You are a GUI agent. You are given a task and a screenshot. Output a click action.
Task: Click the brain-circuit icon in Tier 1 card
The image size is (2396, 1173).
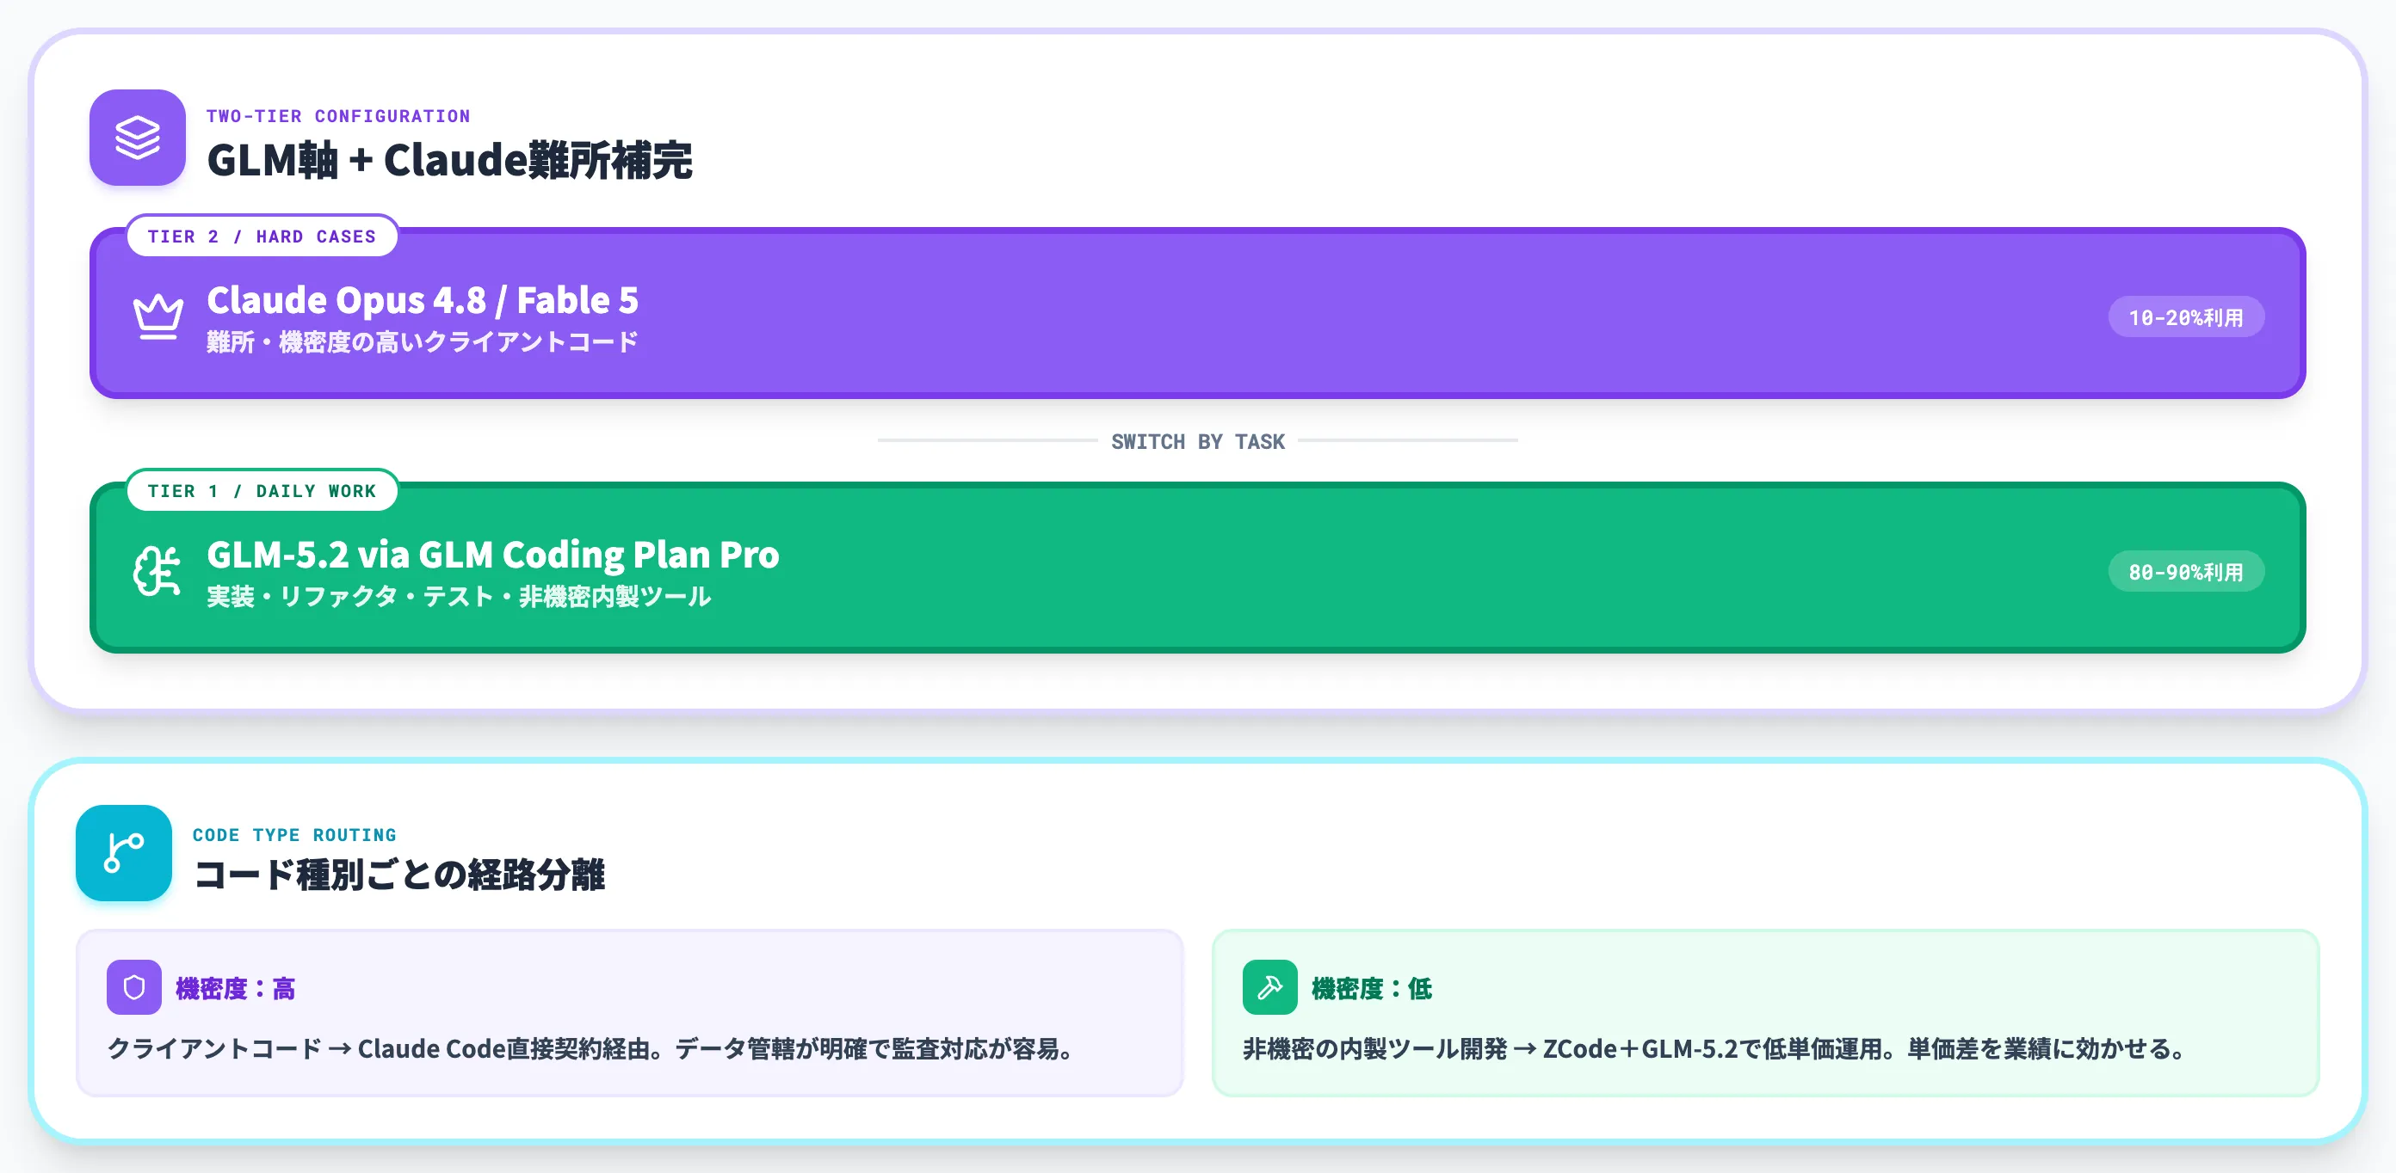[157, 571]
